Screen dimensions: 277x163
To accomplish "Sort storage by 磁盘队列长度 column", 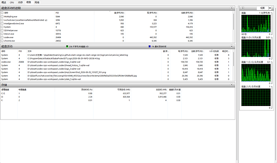I will coord(175,90).
